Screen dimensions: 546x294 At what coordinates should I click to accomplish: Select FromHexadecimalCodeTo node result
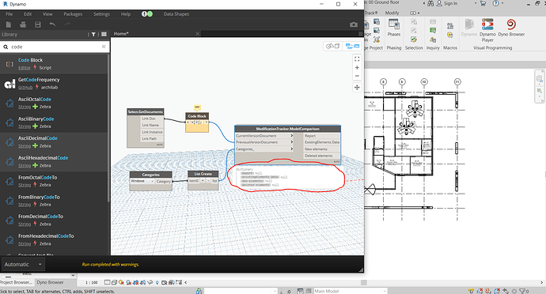[54, 239]
